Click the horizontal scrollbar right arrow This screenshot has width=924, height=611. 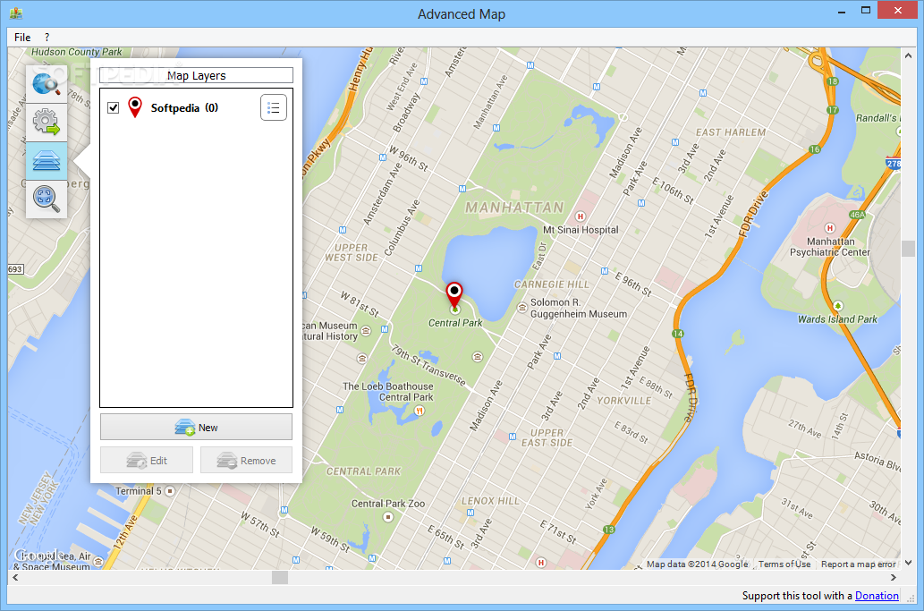coord(894,577)
